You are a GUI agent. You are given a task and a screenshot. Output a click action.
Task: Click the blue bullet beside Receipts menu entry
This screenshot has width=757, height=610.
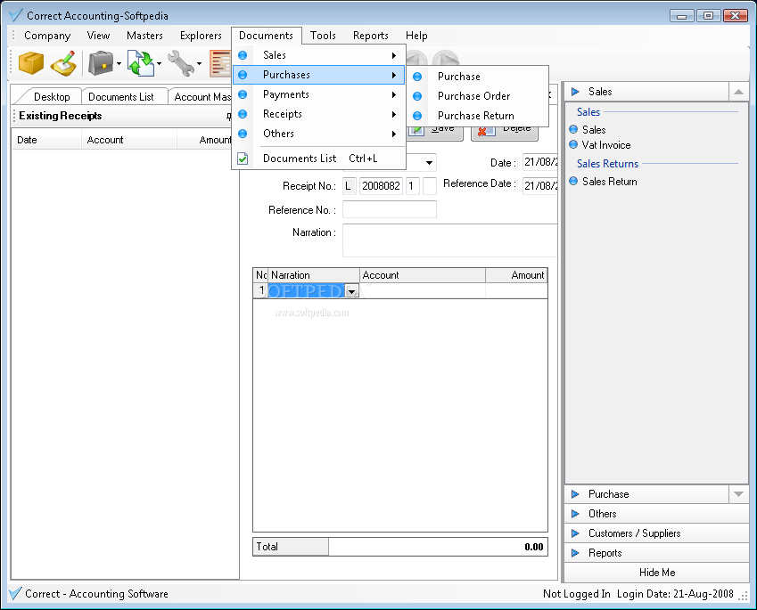coord(243,114)
